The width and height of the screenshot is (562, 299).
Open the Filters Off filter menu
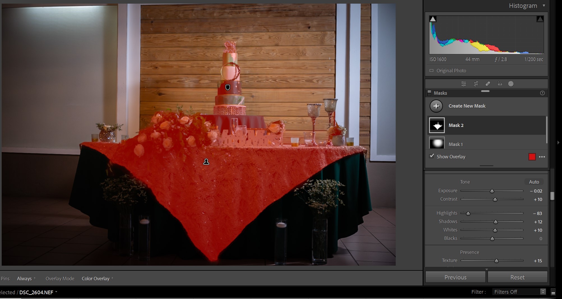click(519, 292)
